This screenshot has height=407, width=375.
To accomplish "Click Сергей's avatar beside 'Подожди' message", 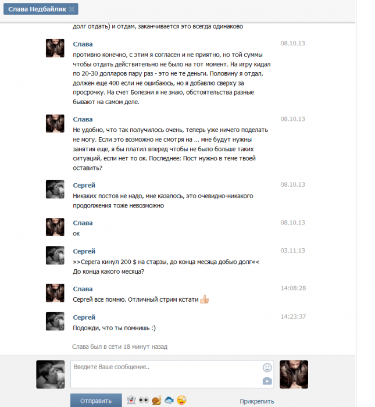I will tap(55, 322).
